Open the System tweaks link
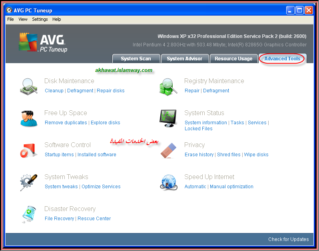The height and width of the screenshot is (251, 319). click(61, 187)
